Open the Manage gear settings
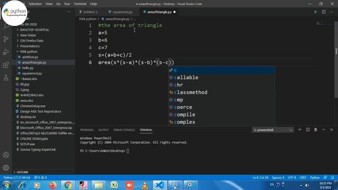338x190 pixels. pos(6,168)
